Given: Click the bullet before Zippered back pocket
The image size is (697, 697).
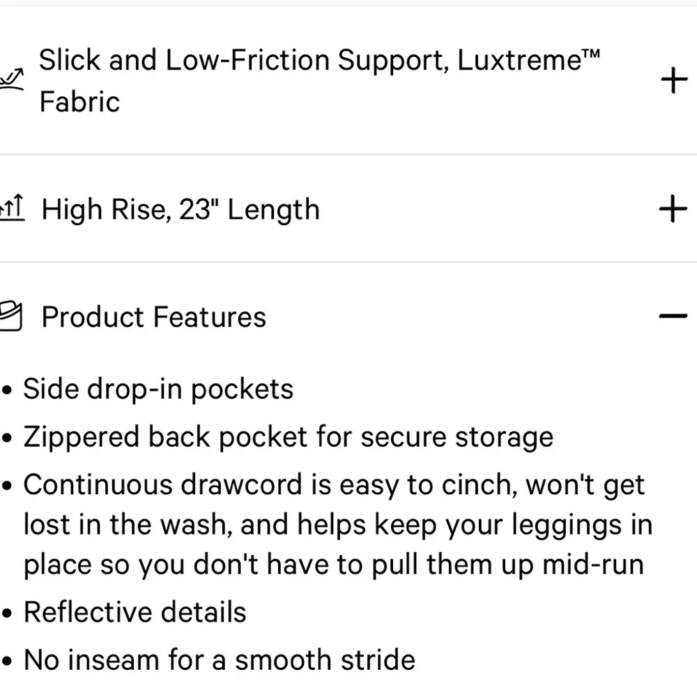Looking at the screenshot, I should tap(7, 439).
